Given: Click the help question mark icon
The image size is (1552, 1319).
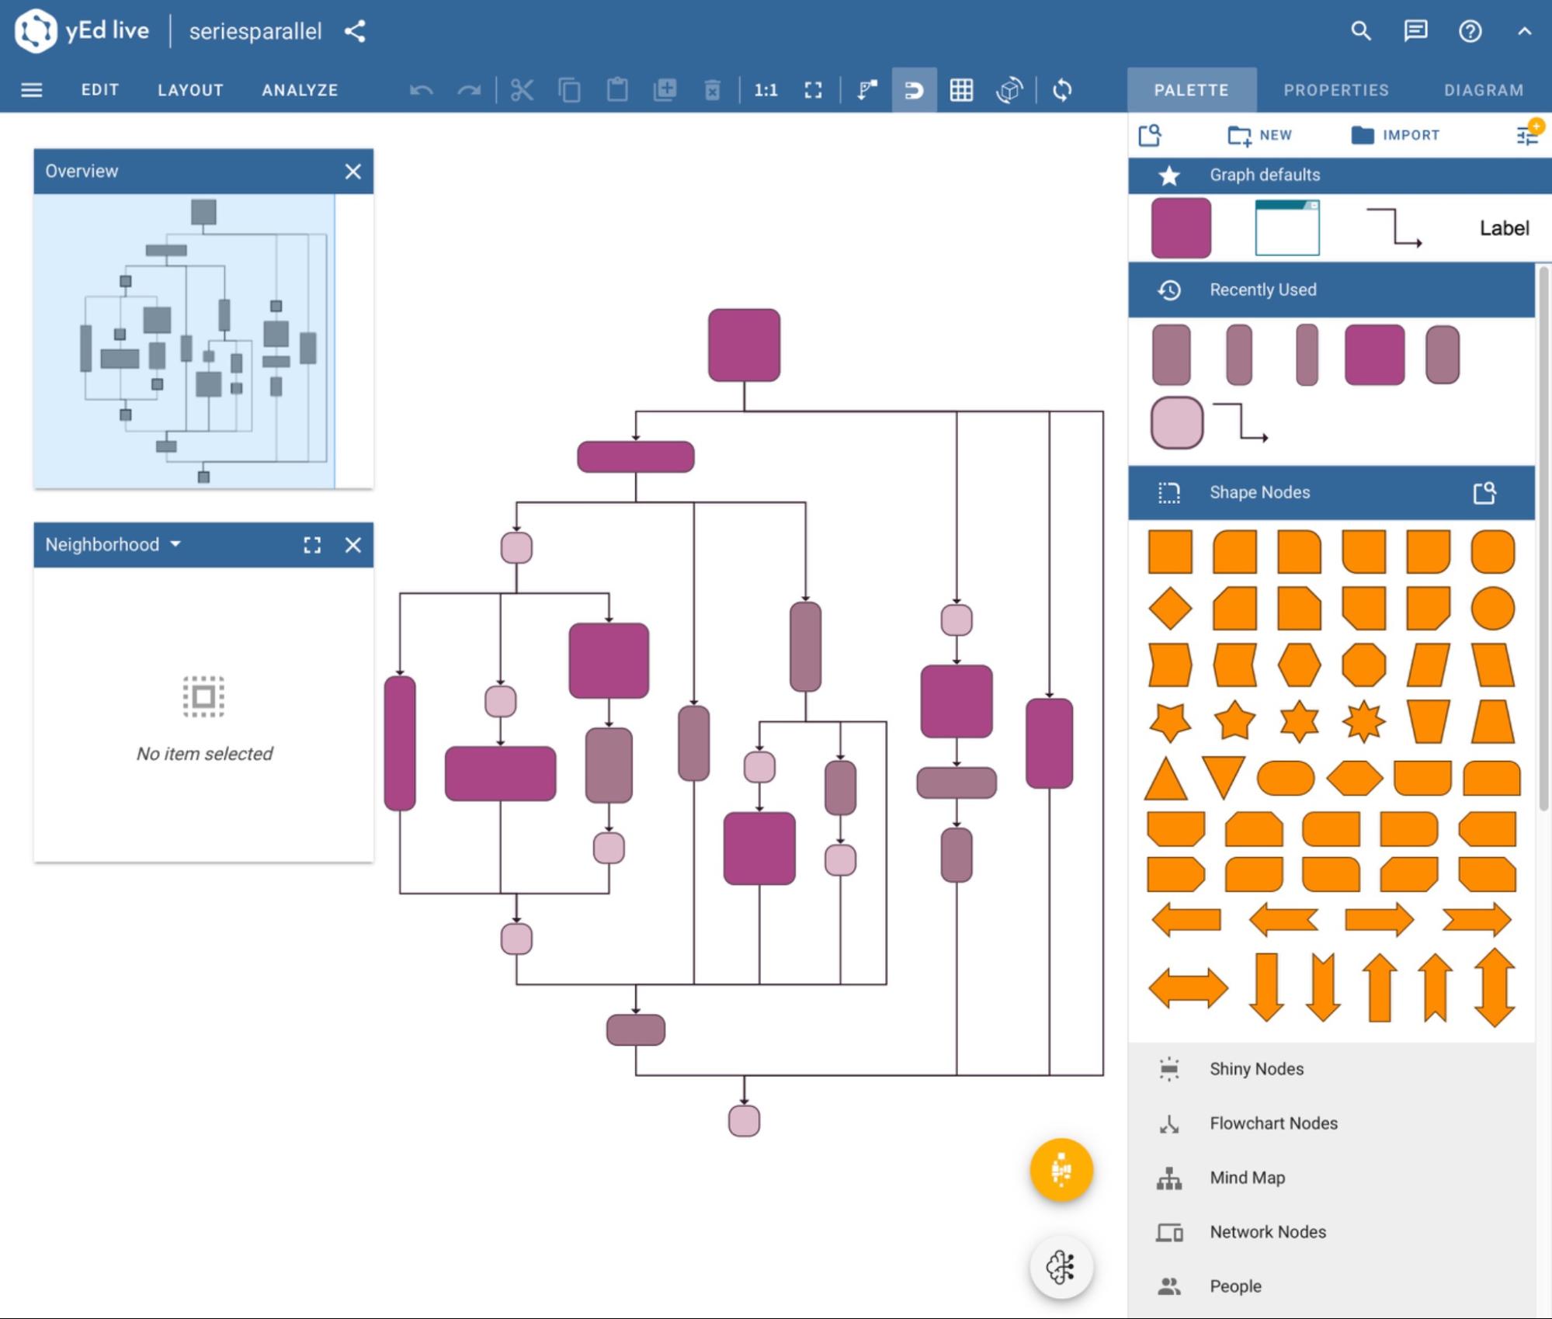Looking at the screenshot, I should [1470, 31].
